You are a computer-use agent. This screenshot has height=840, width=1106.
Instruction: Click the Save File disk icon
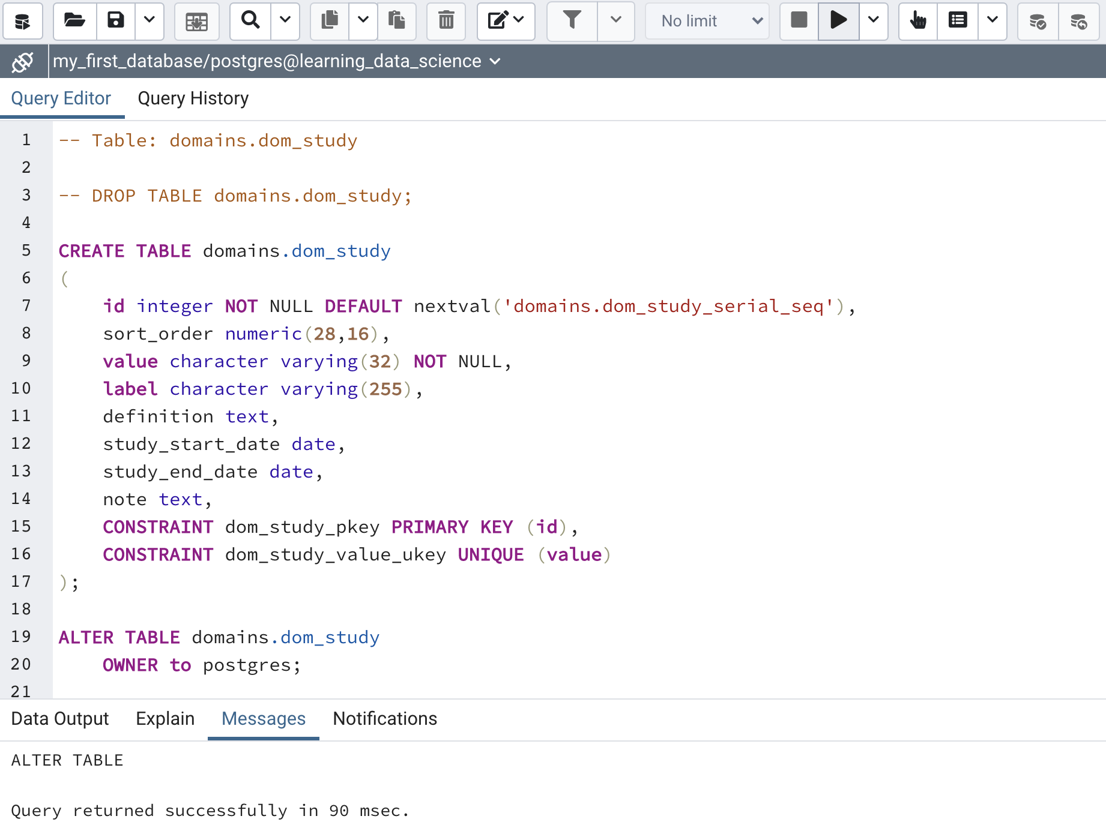coord(115,21)
